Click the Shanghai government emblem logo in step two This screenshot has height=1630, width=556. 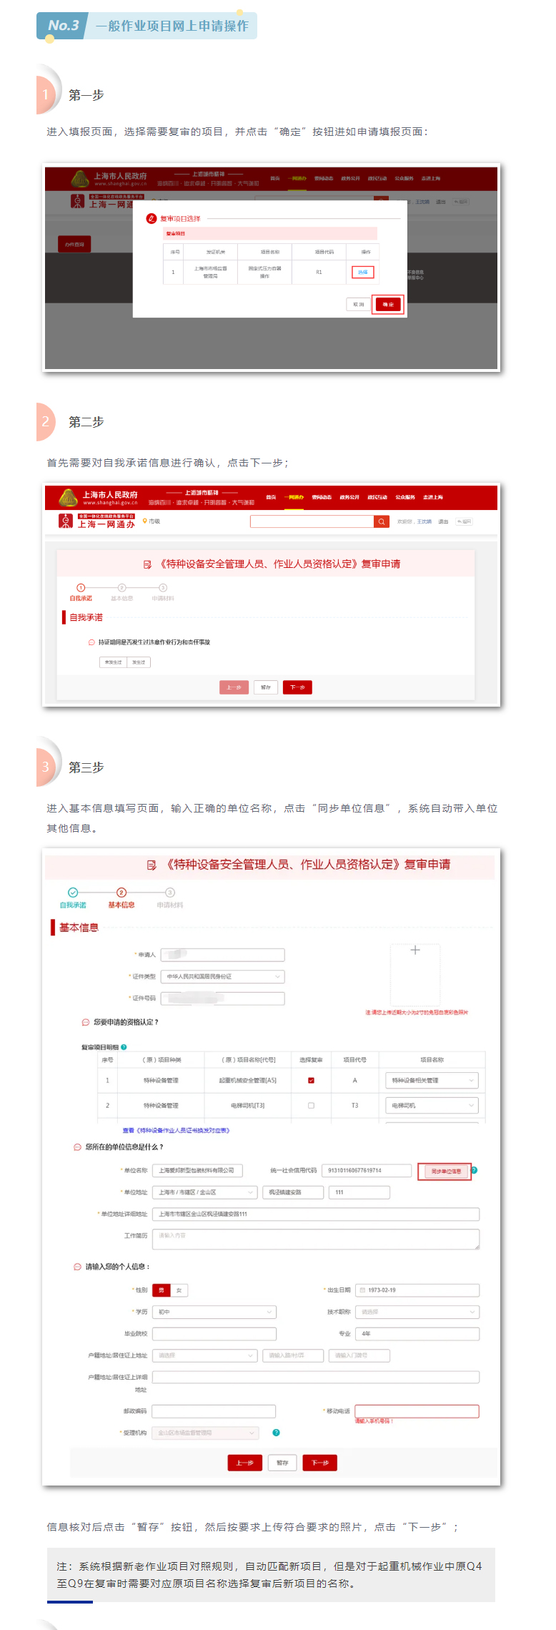(69, 498)
